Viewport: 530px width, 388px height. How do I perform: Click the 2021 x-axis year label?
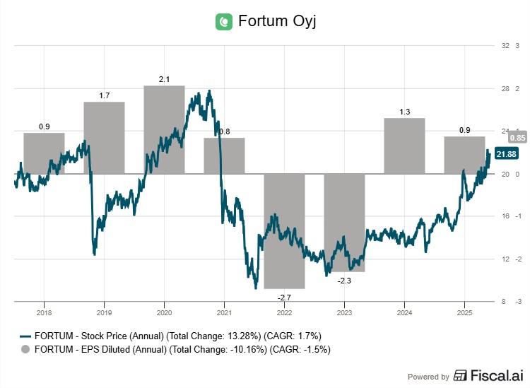[223, 312]
